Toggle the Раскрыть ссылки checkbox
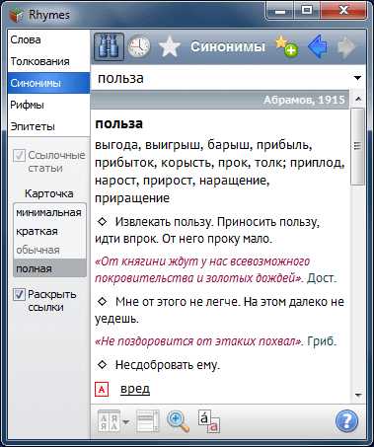The width and height of the screenshot is (374, 447). pos(19,295)
